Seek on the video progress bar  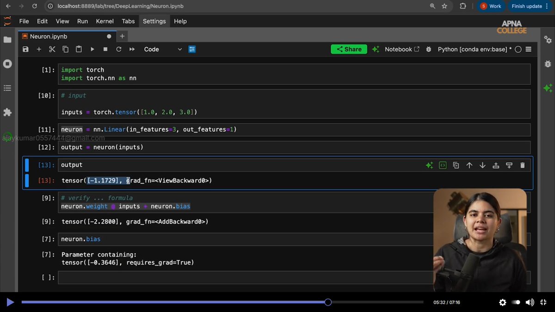pyautogui.click(x=222, y=302)
